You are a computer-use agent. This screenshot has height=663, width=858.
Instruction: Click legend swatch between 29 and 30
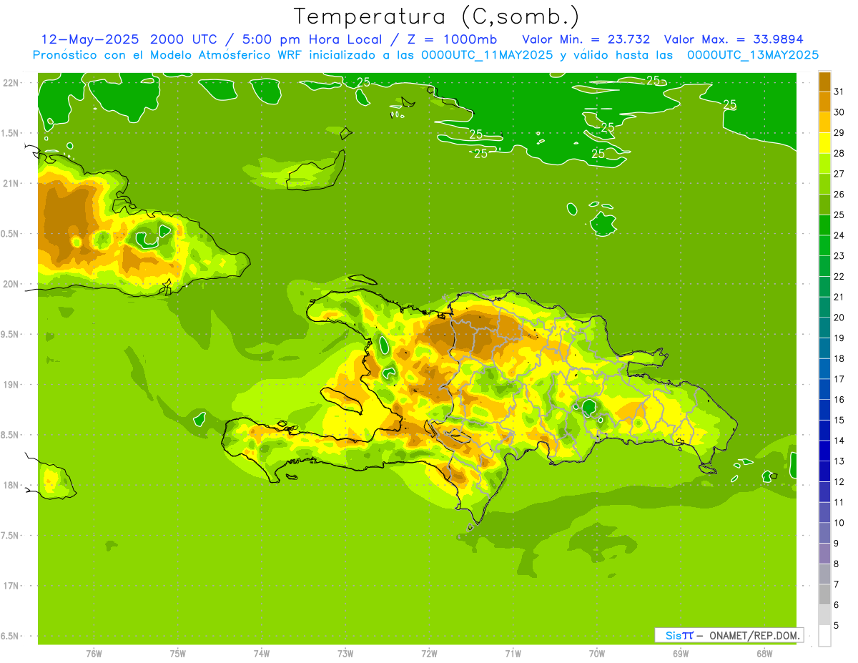click(x=824, y=122)
